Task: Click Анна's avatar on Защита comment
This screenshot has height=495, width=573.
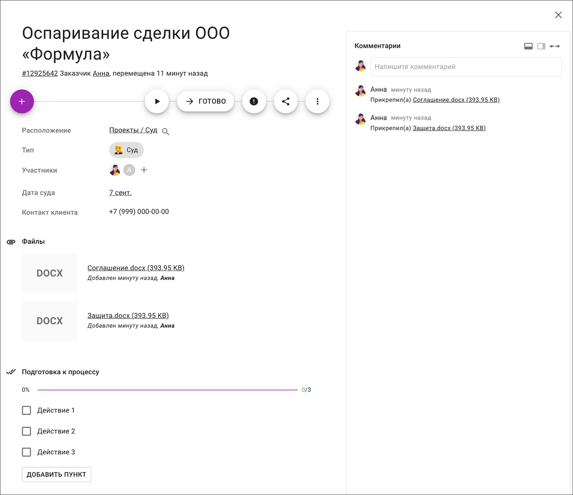Action: pos(361,119)
